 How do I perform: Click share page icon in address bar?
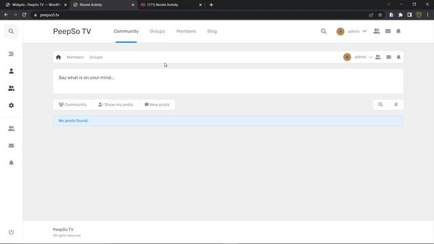point(371,15)
